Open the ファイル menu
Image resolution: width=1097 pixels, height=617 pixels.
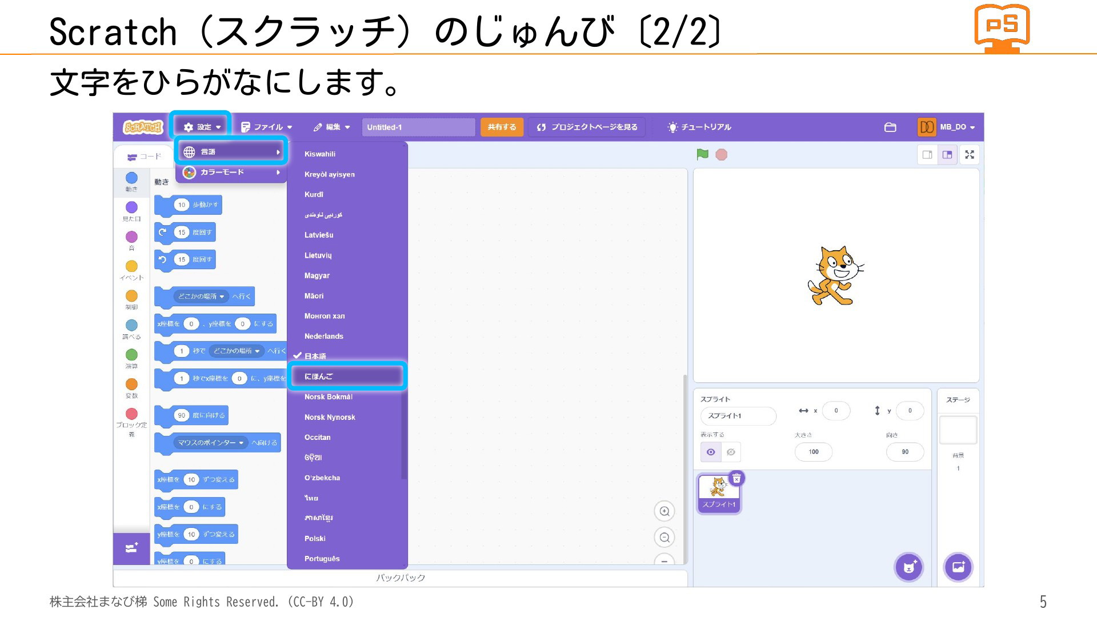click(x=266, y=127)
